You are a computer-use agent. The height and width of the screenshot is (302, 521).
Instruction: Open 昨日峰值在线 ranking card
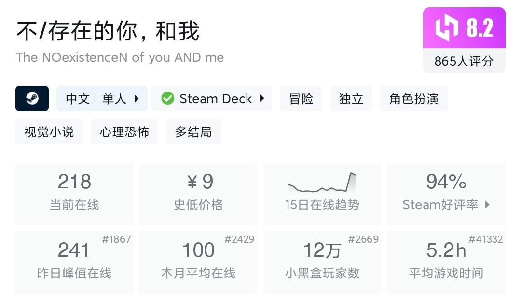click(74, 262)
